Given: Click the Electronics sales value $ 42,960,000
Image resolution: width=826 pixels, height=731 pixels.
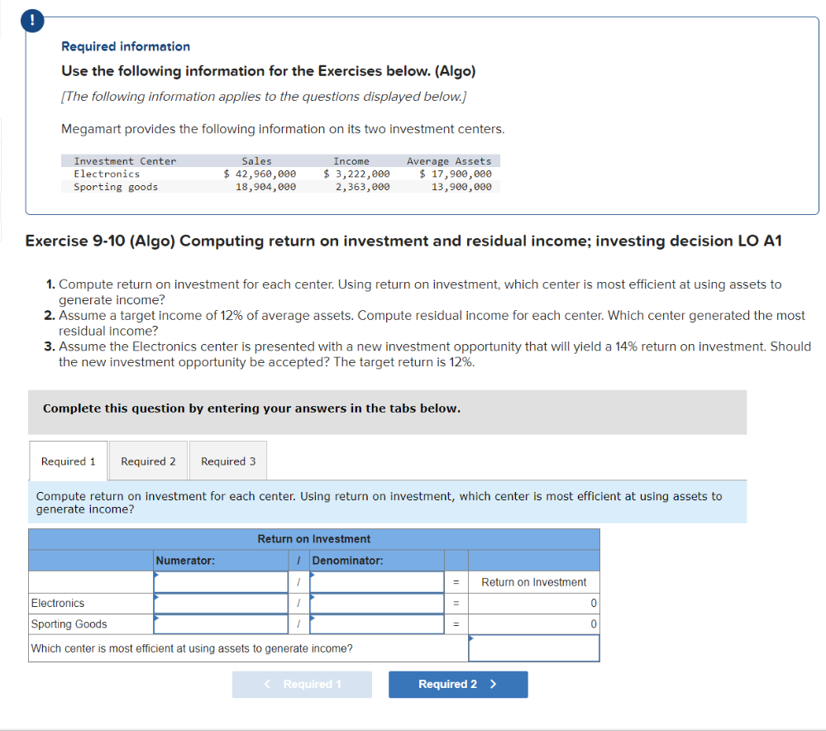Looking at the screenshot, I should pos(260,174).
